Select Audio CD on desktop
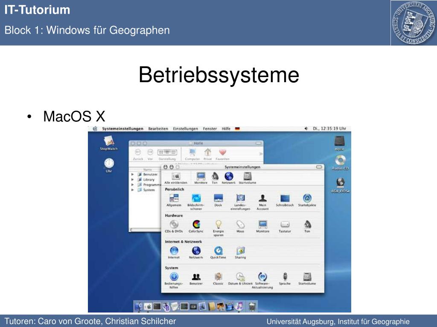The height and width of the screenshot is (327, 437). coord(340,162)
